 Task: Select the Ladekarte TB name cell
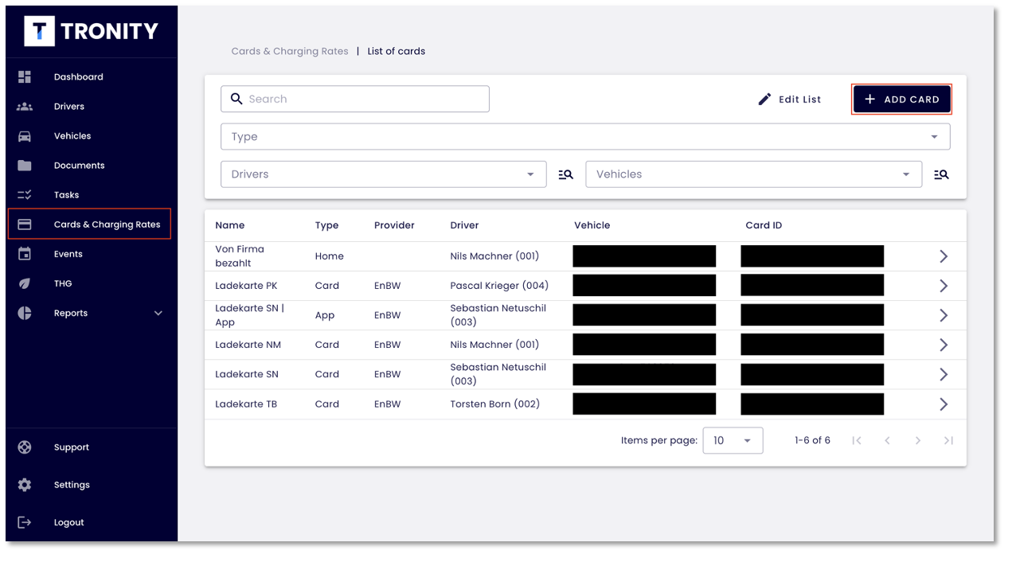click(246, 404)
